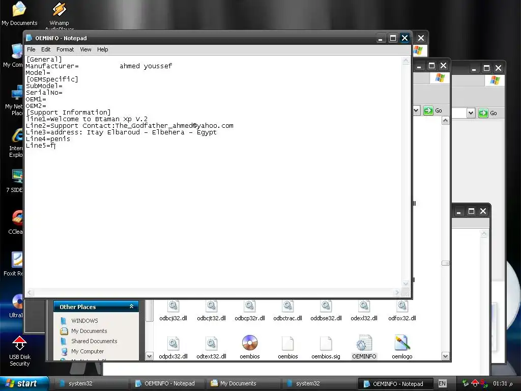Place cursor on Line3 address text

[x=121, y=132]
